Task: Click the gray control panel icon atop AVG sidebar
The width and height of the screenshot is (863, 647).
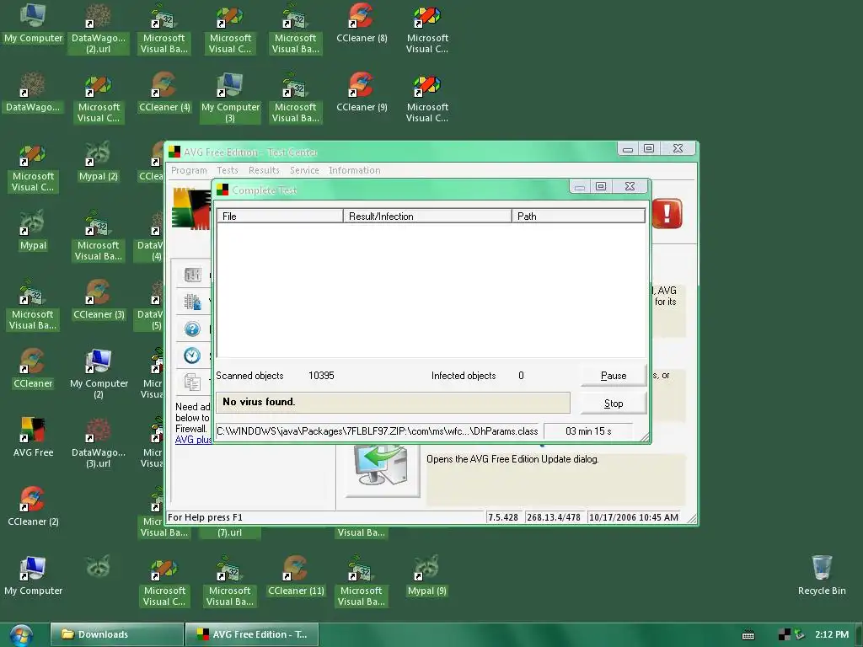Action: click(x=192, y=274)
